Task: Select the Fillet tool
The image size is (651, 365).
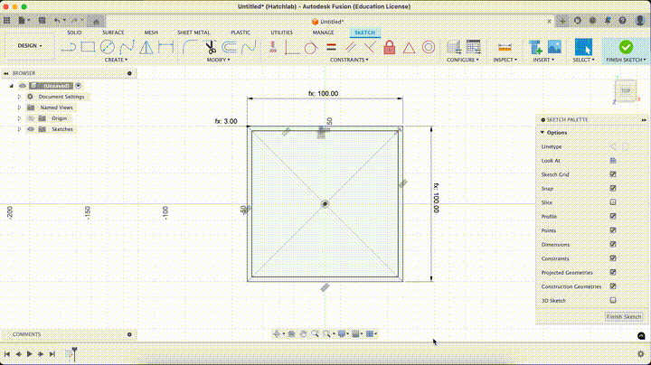Action: point(189,47)
